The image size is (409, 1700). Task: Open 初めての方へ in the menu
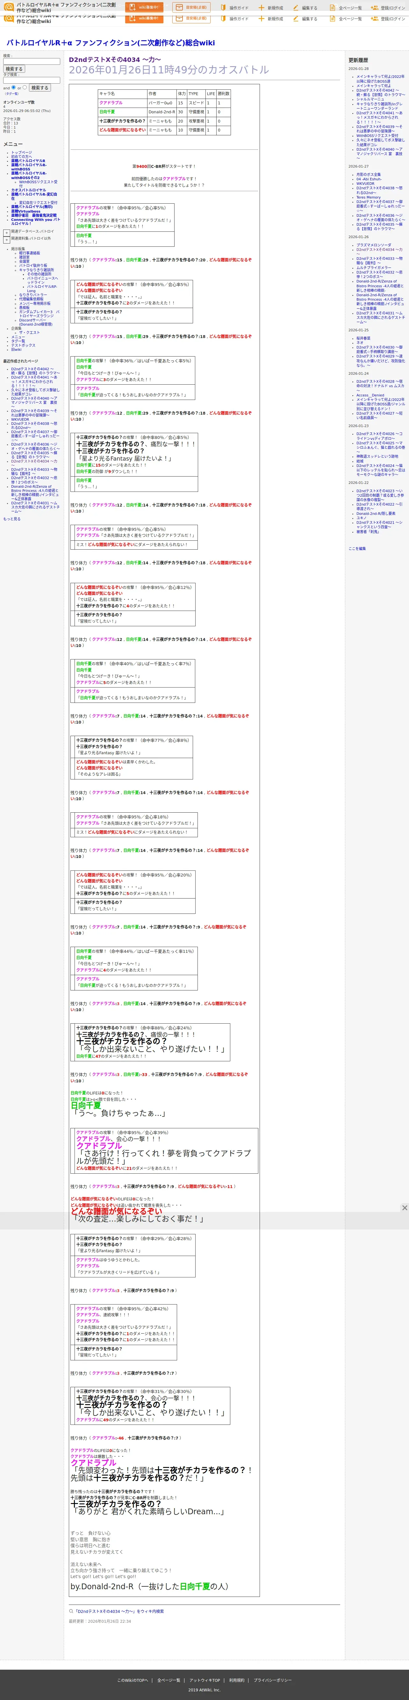coord(21,156)
